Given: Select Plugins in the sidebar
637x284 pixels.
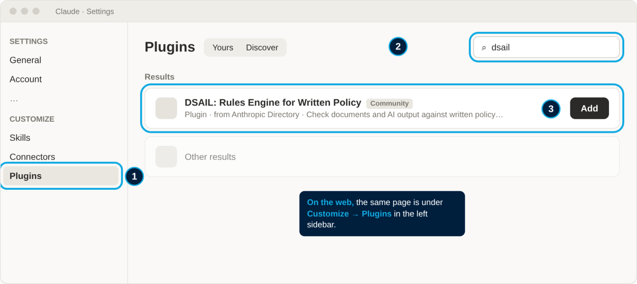Looking at the screenshot, I should [x=61, y=176].
